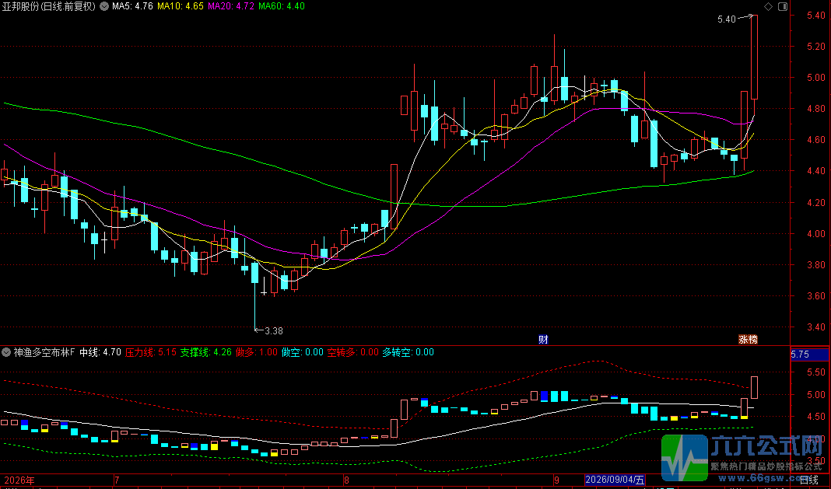Click the 5.50 label on indicator axis
The height and width of the screenshot is (489, 831).
816,372
